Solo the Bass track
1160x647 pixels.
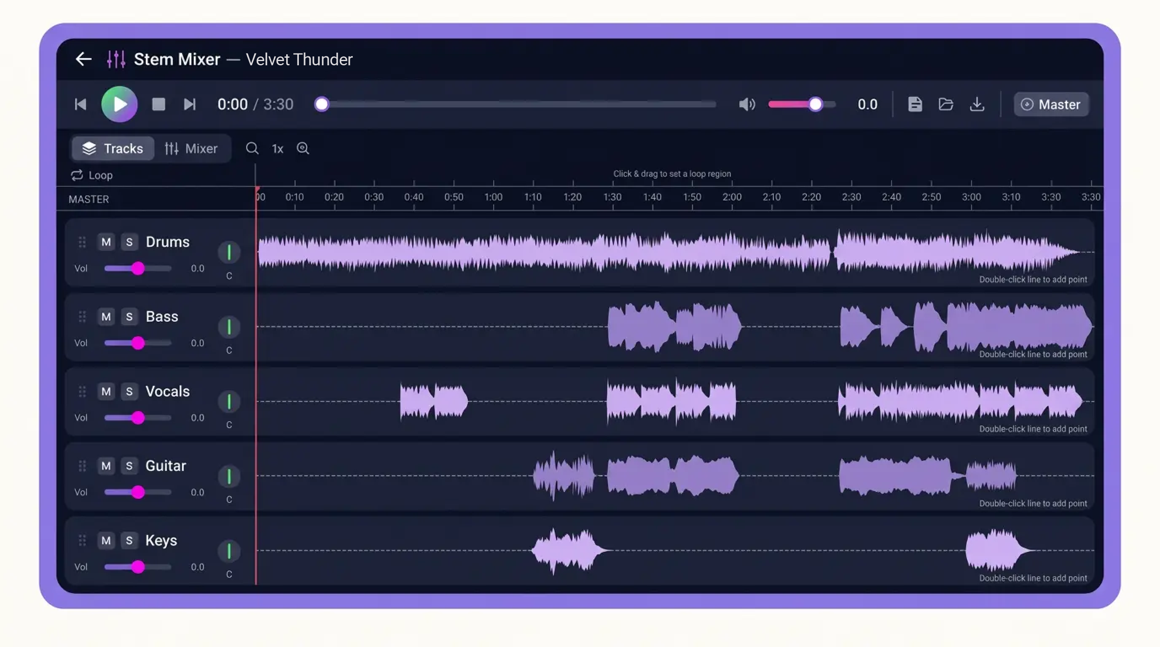point(129,317)
